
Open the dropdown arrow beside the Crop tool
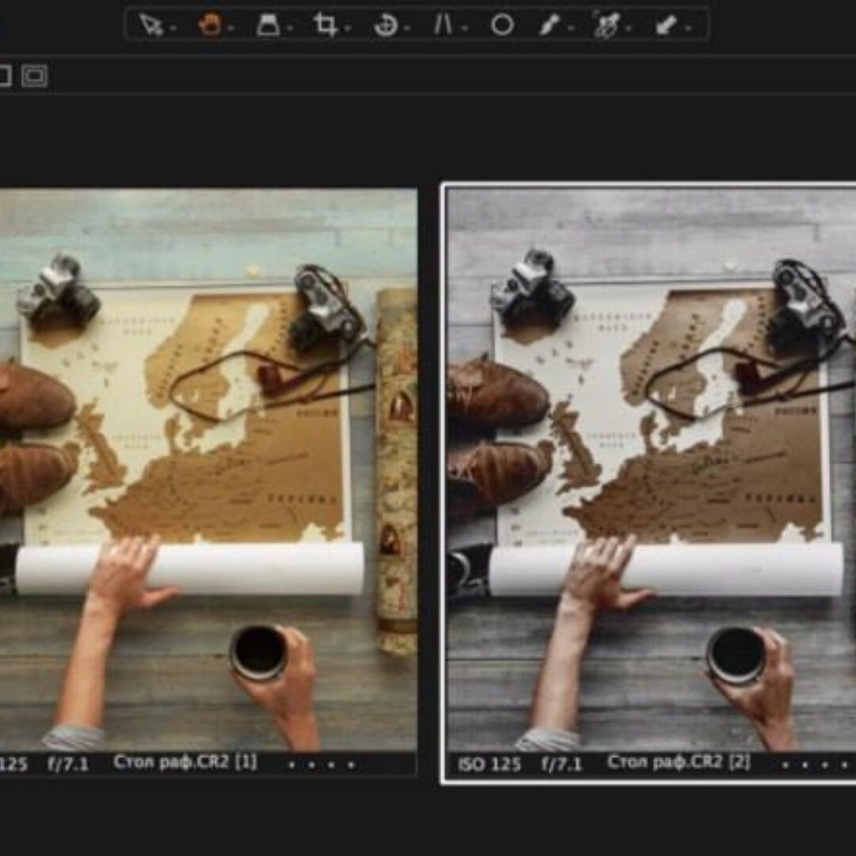(x=346, y=29)
